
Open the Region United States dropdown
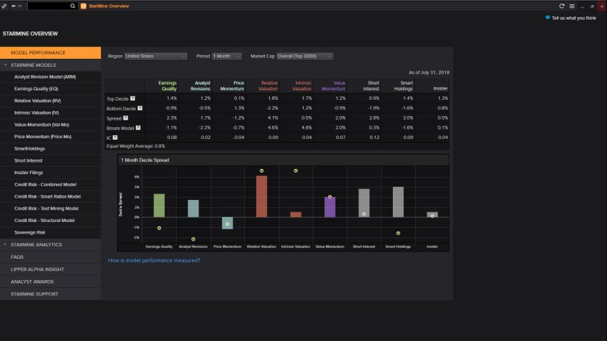[156, 57]
